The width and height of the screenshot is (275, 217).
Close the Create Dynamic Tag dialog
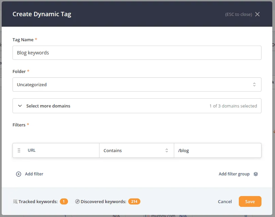(x=257, y=14)
